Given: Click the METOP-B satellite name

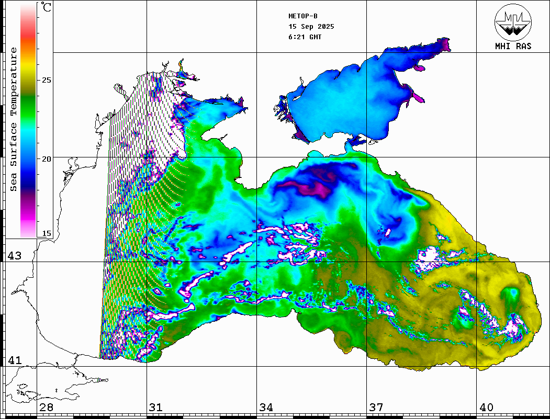Looking at the screenshot, I should (303, 16).
